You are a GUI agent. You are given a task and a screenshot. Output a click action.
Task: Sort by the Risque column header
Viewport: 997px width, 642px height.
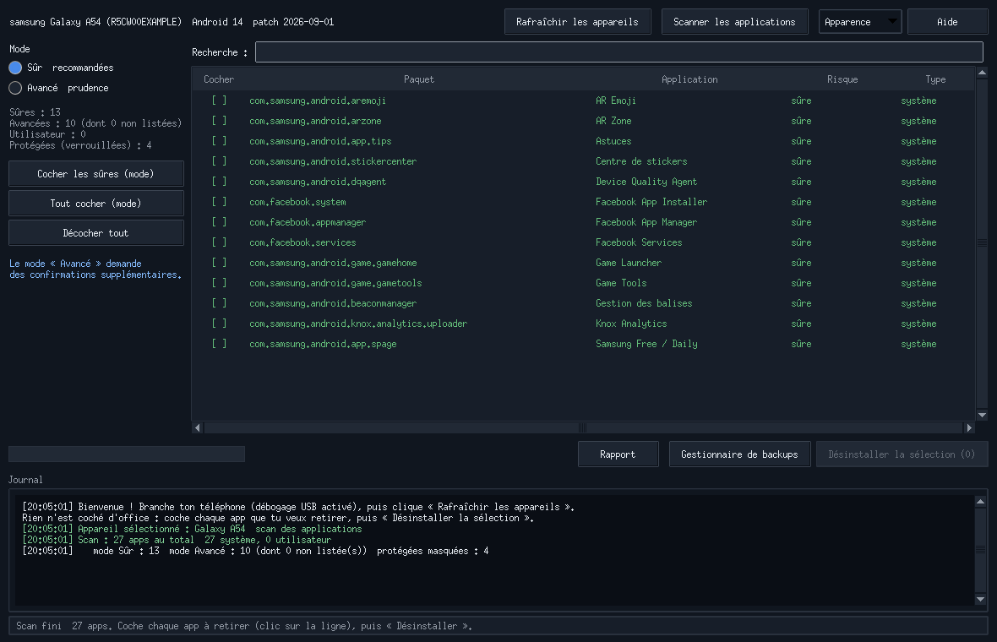click(842, 79)
